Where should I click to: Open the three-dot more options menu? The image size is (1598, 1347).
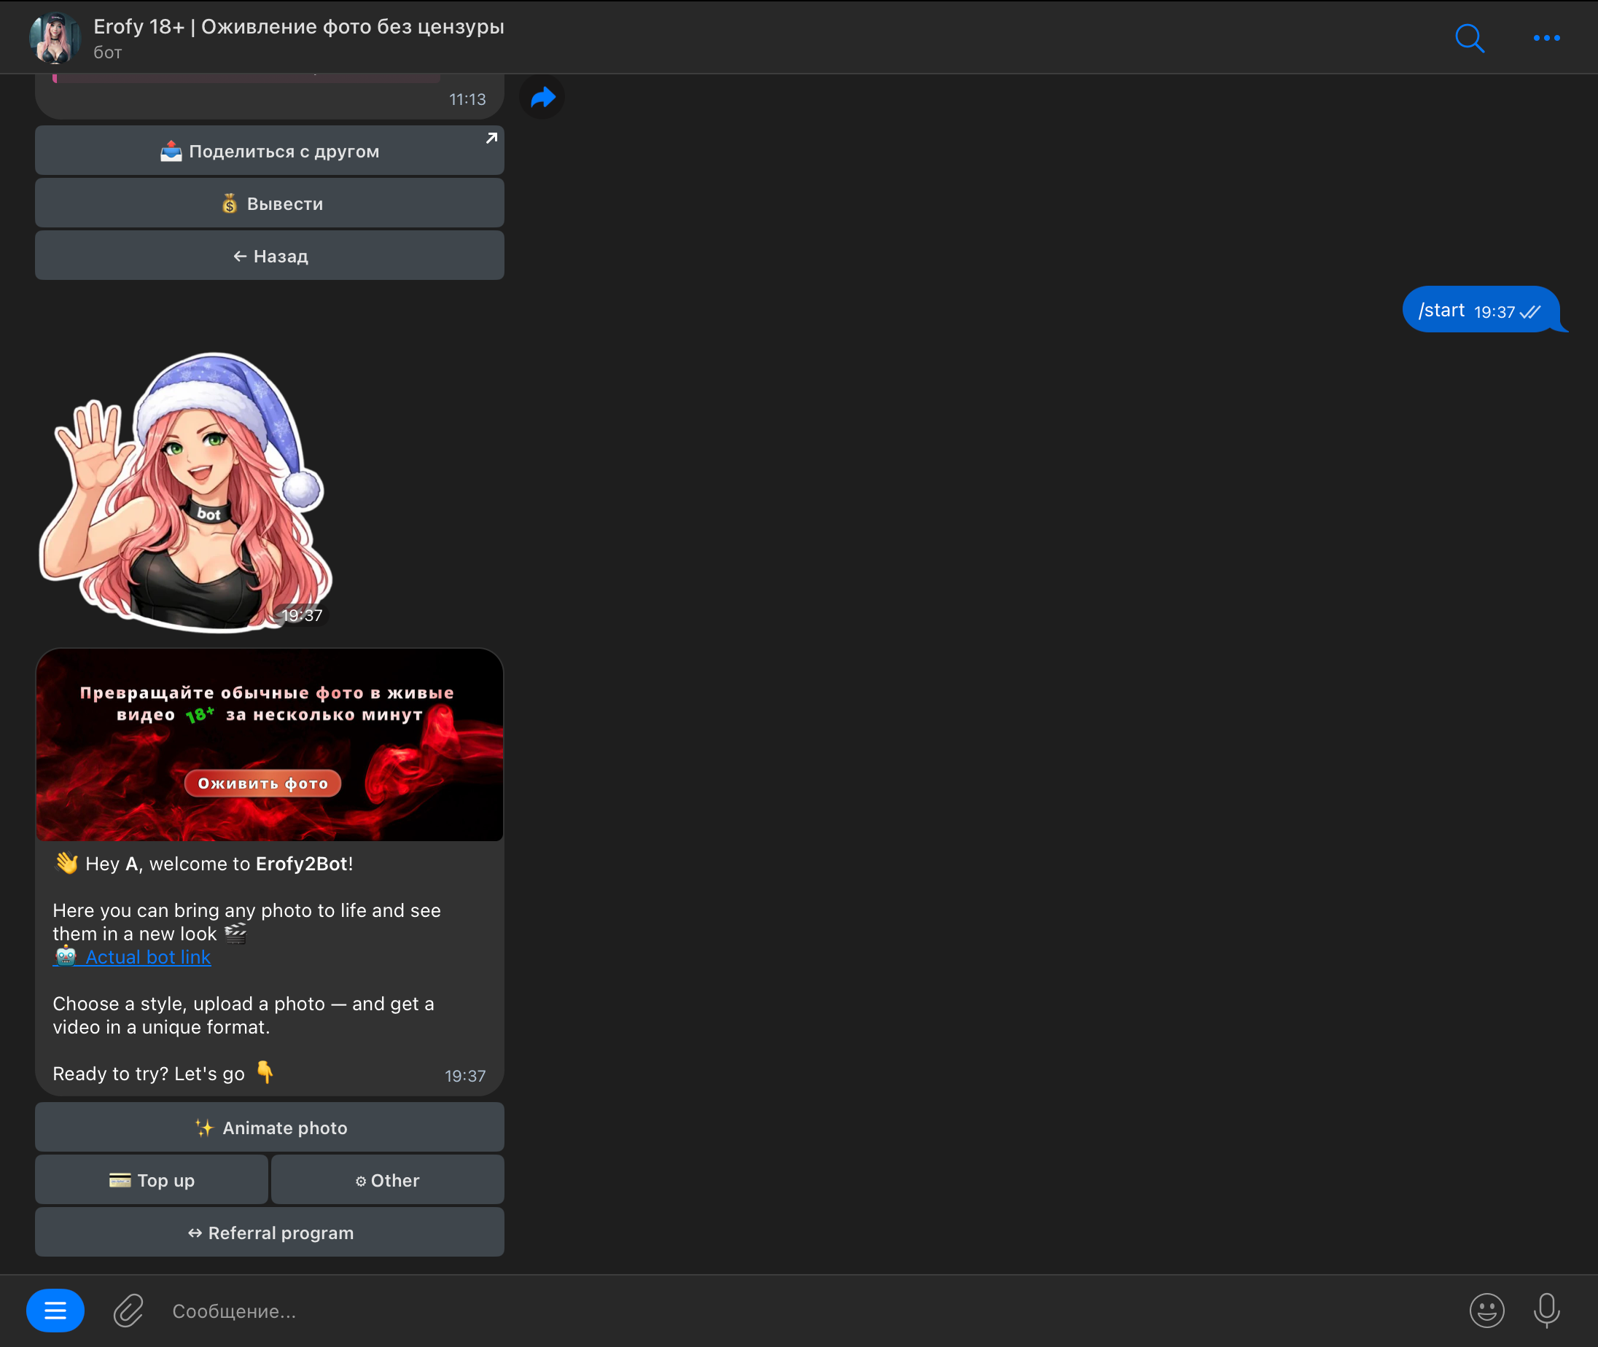[x=1546, y=37]
